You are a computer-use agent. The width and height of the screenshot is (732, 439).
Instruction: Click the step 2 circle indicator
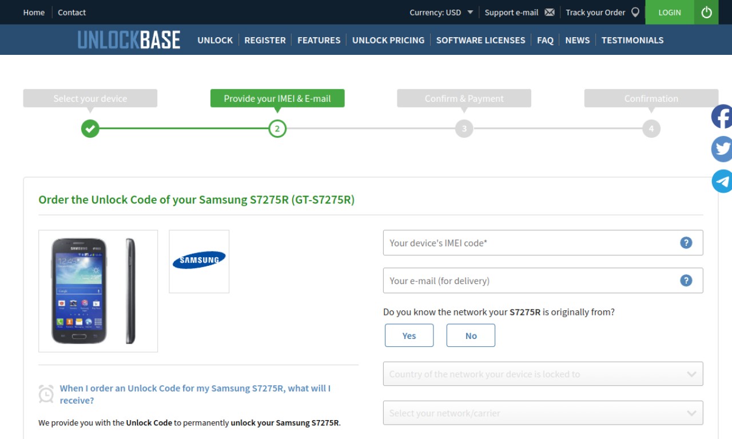[277, 129]
